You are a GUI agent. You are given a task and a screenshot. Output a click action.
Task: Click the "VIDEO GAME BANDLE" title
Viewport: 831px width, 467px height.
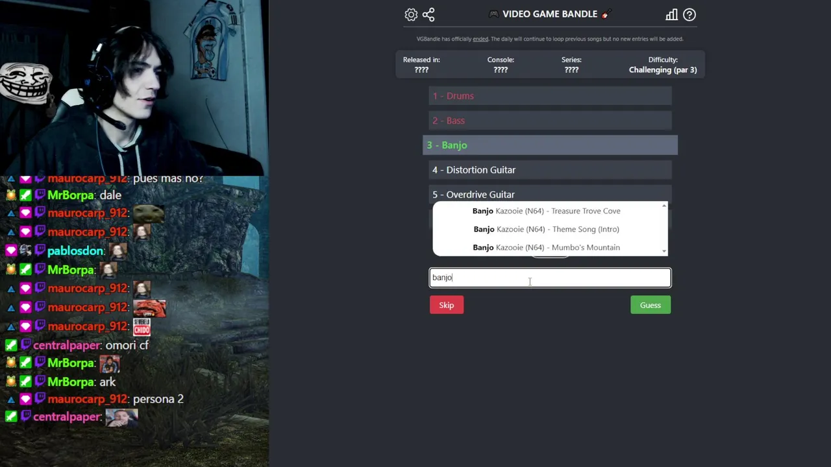pos(550,14)
